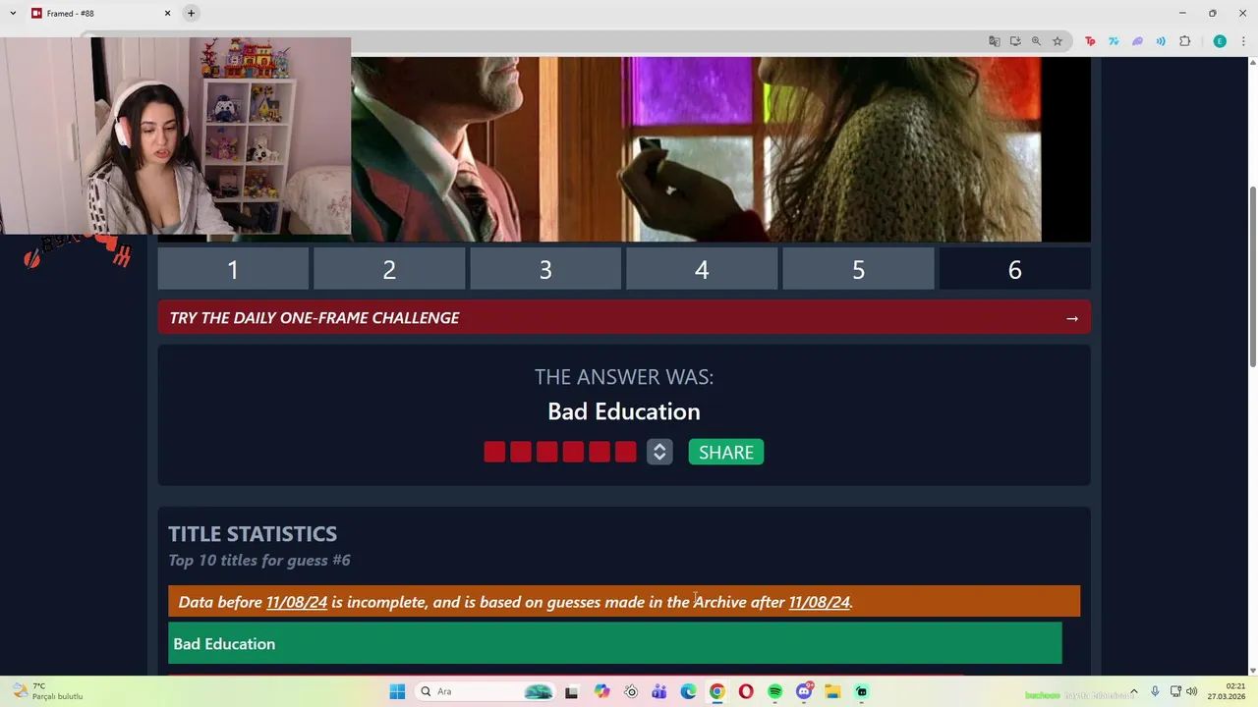Screen dimensions: 1258x707
Task: Try the daily one-frame challenge banner
Action: coord(624,318)
